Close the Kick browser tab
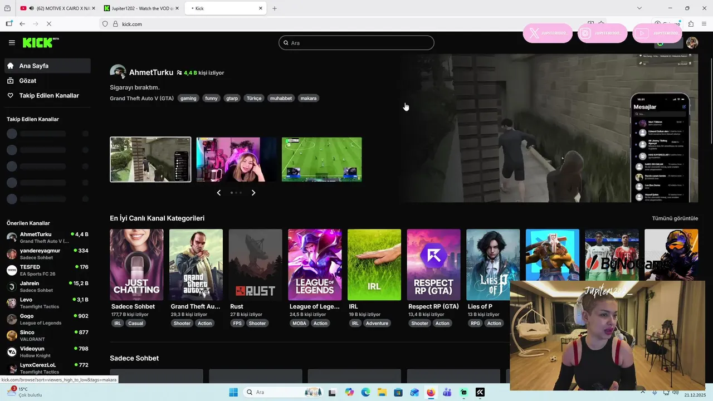This screenshot has width=713, height=401. (x=261, y=8)
